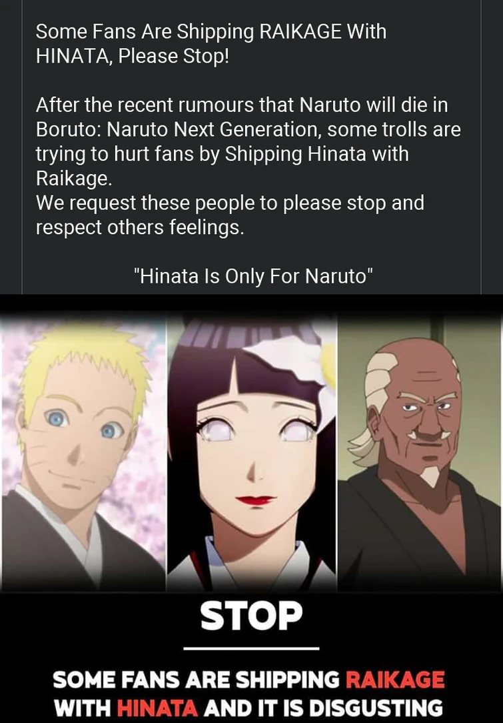Click the red HINATA word in caption
The height and width of the screenshot is (723, 503).
157,707
